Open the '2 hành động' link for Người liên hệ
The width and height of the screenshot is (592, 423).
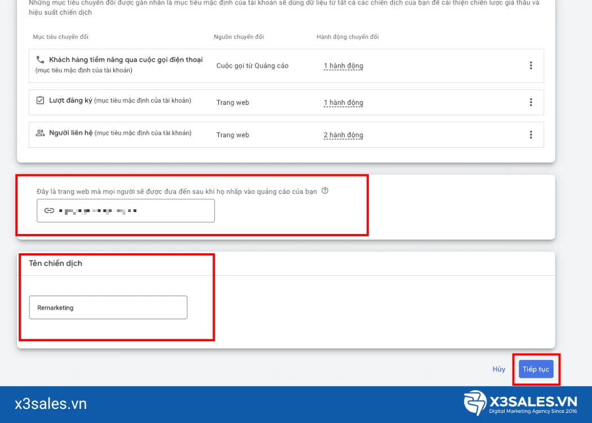point(343,135)
